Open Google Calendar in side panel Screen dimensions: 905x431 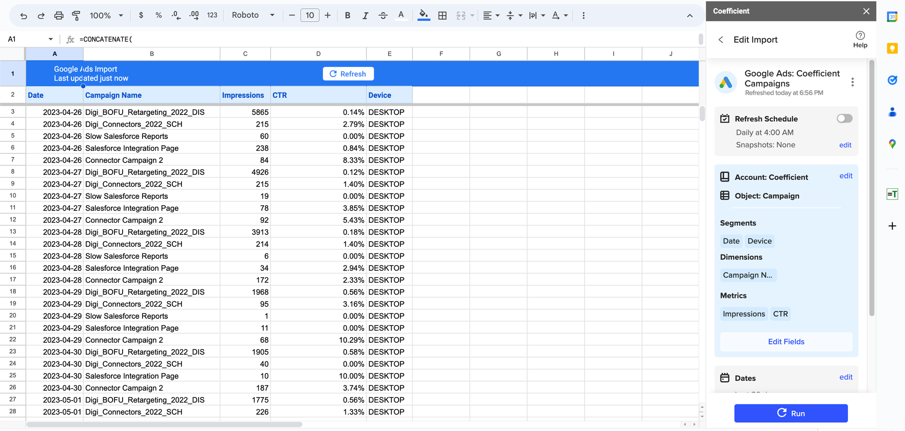tap(892, 17)
